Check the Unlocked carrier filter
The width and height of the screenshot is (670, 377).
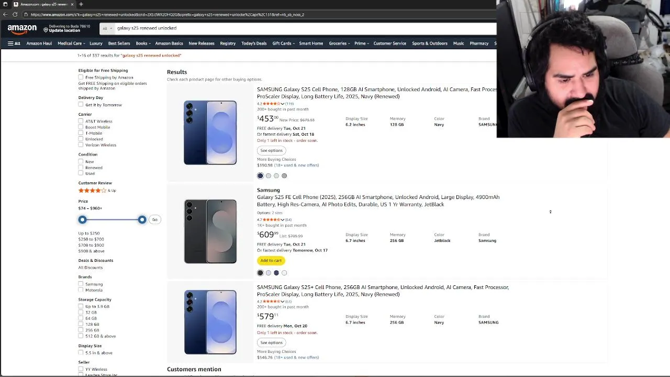[x=81, y=139]
